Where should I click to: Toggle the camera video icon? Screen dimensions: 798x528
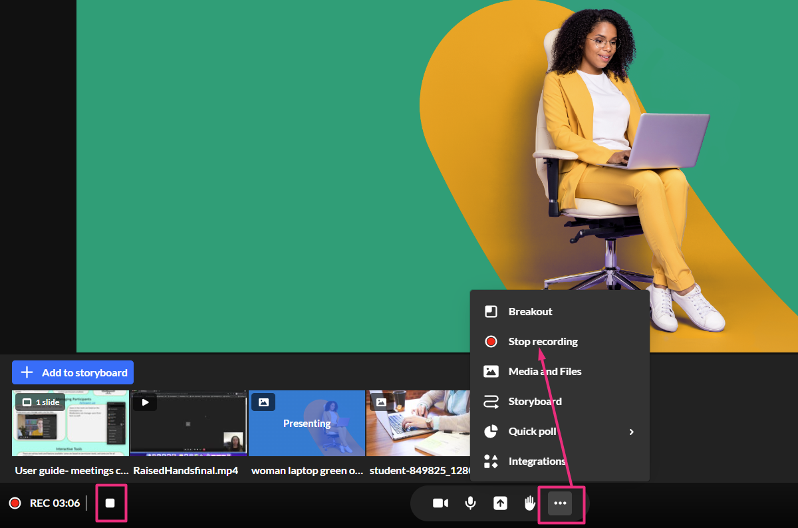440,503
